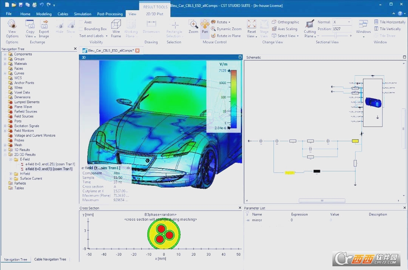Click the Schematic horizontal scrollbar
Screen dimensions: 408x270
(322, 201)
